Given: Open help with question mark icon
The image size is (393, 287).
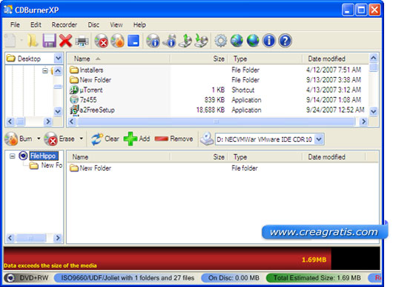Looking at the screenshot, I should tap(285, 41).
